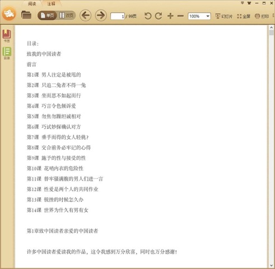Rotate page clockwise

159,16
